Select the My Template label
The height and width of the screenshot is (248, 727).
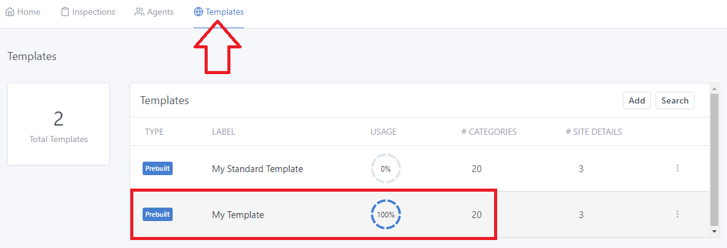238,215
